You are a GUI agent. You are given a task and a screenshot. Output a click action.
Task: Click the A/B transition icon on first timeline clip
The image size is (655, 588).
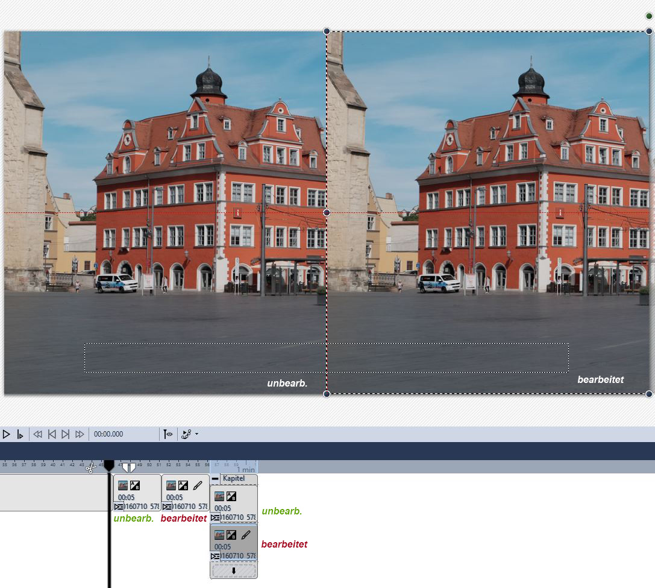135,485
